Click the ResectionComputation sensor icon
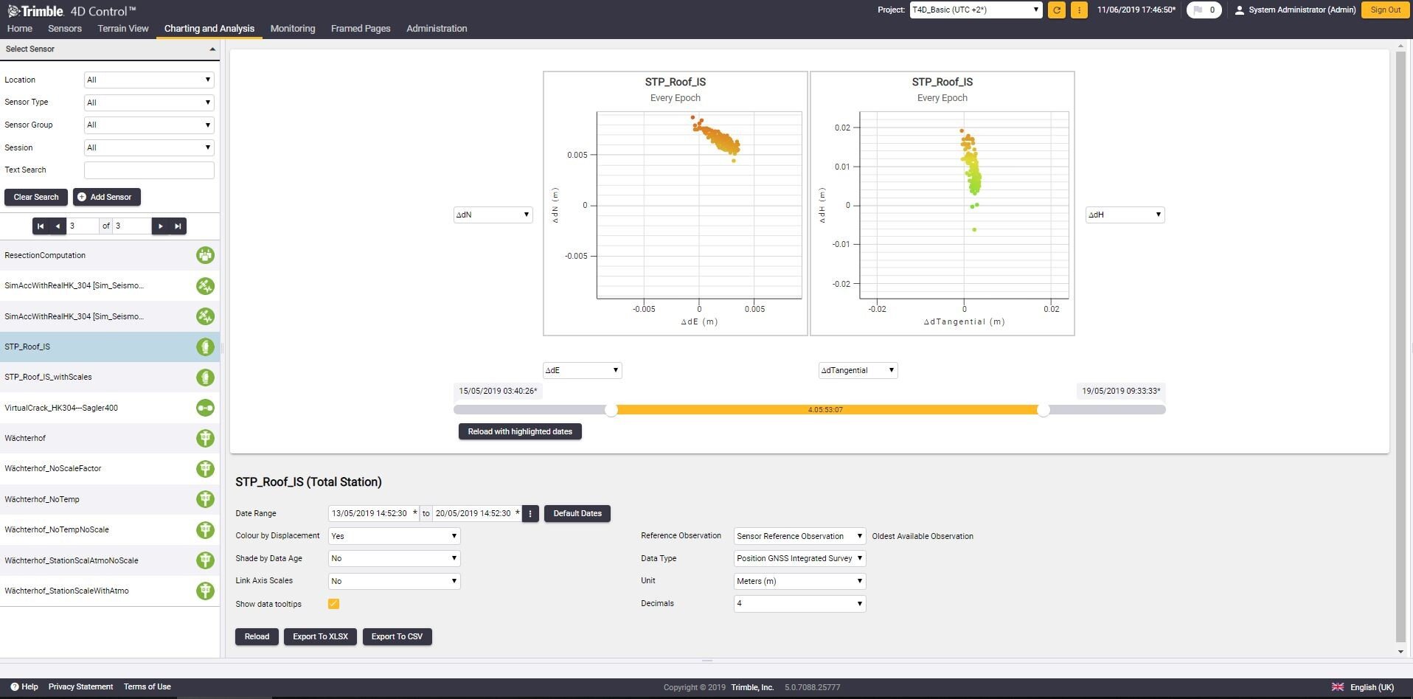The image size is (1413, 699). tap(205, 255)
